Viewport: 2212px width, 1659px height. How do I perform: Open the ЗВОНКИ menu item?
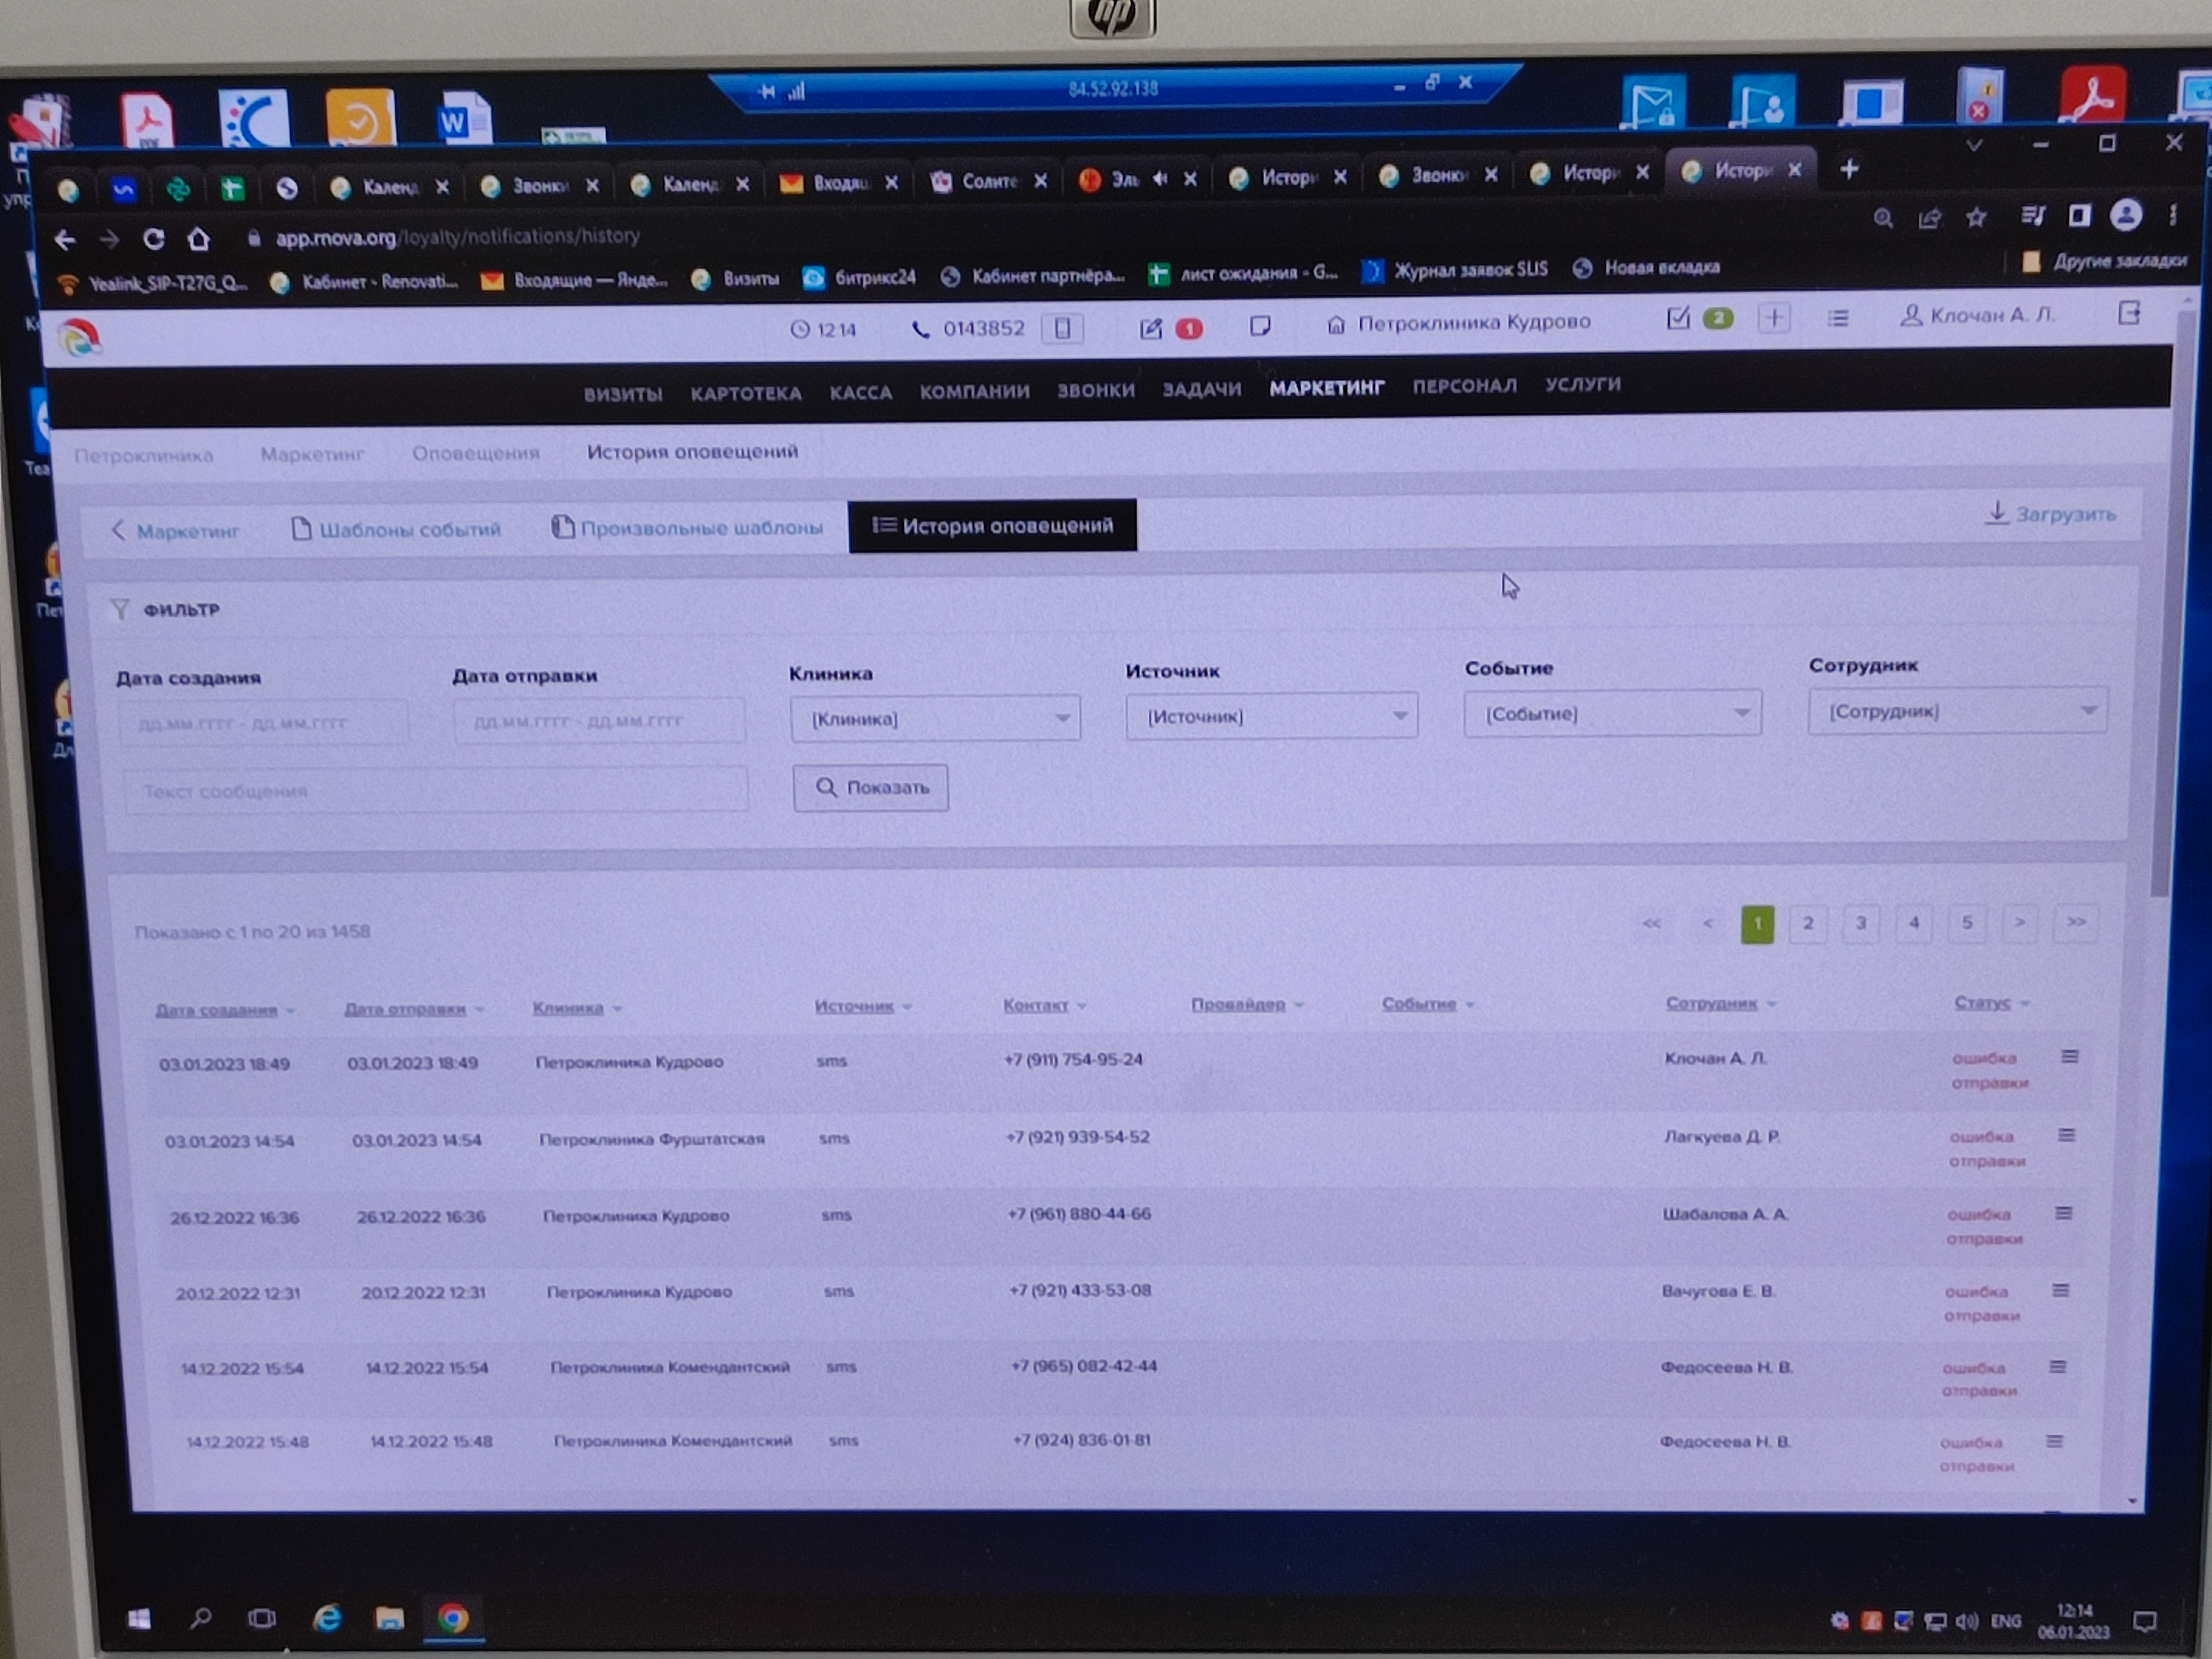coord(1095,390)
